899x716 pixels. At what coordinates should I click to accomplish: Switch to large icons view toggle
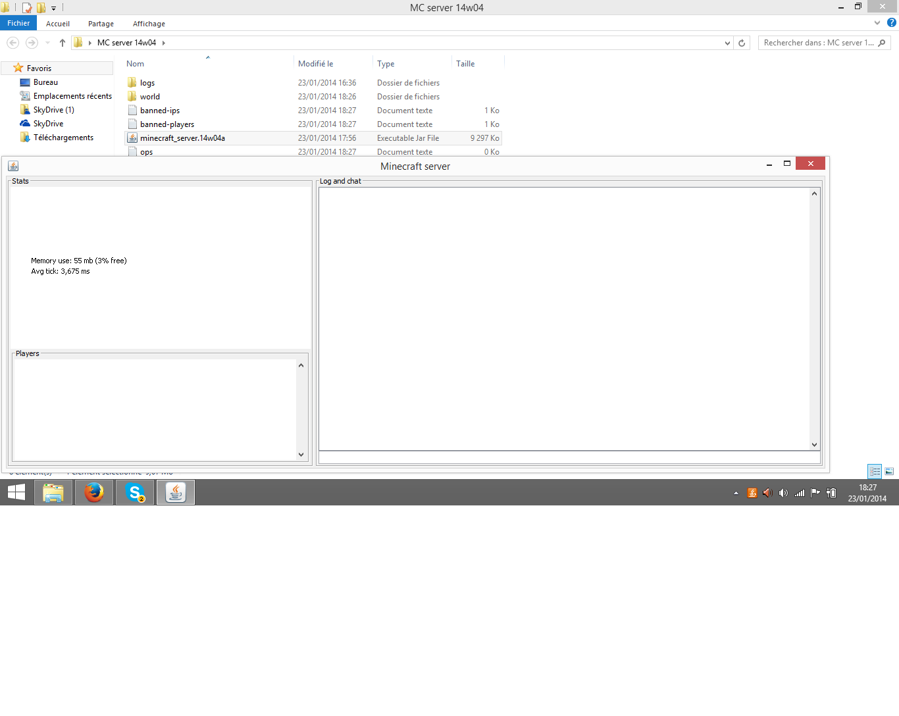(x=889, y=471)
